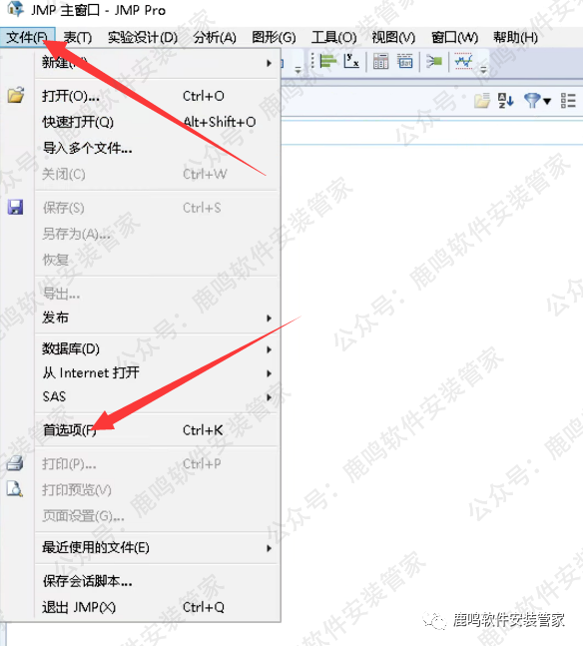Click the floppy disk icon beside 保存(S)
Screen dimensions: 583x646
[15, 208]
